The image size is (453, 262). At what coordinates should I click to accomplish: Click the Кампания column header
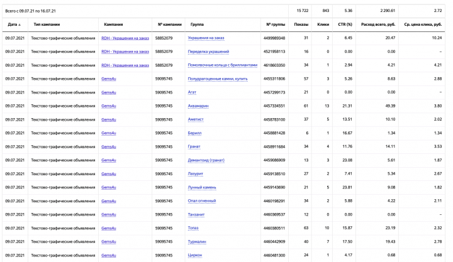tap(113, 25)
